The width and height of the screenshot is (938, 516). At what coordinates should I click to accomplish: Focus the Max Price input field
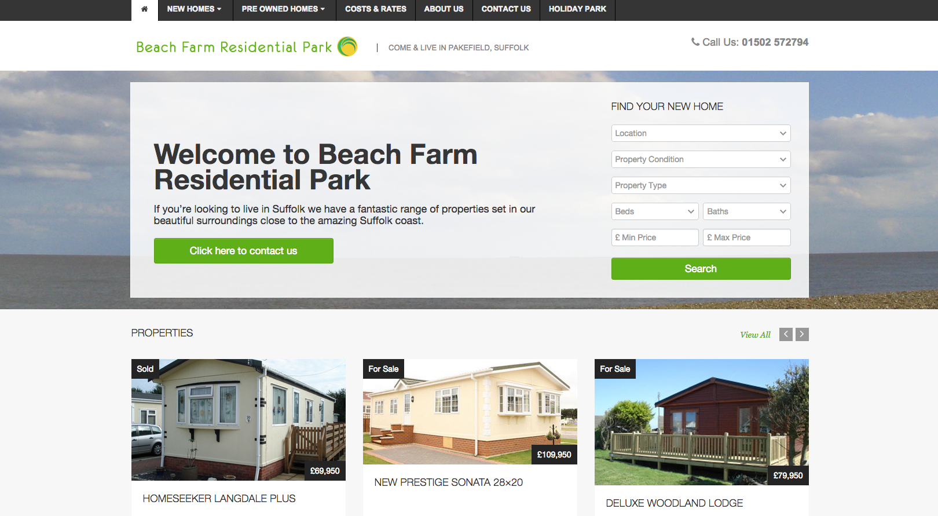(x=746, y=237)
